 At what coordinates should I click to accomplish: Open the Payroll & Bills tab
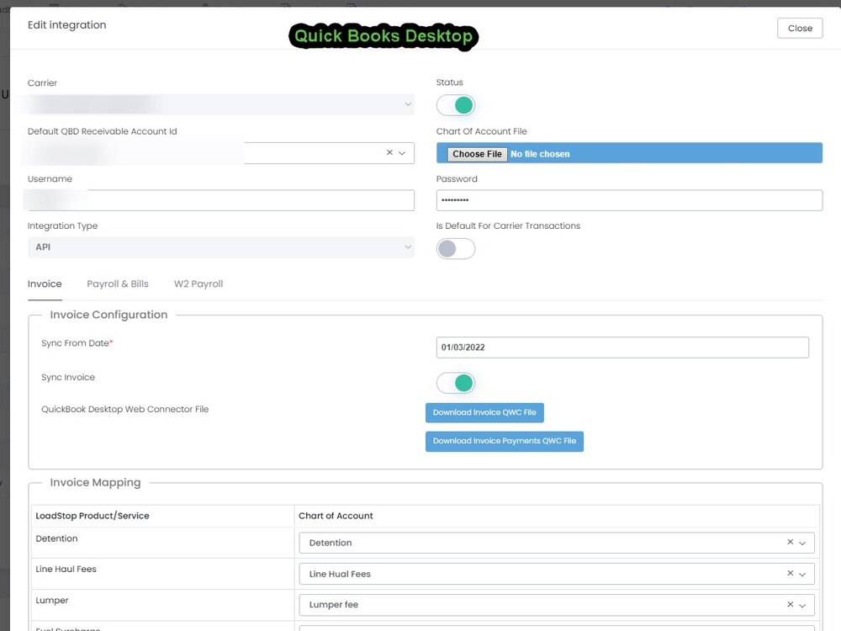(118, 284)
